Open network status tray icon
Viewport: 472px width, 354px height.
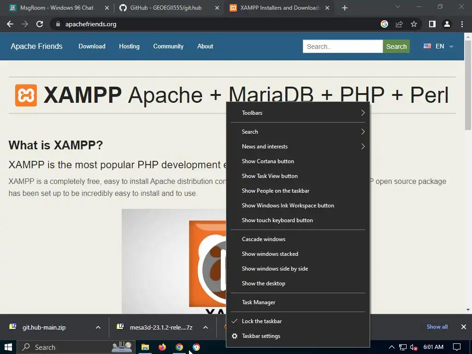[403, 347]
